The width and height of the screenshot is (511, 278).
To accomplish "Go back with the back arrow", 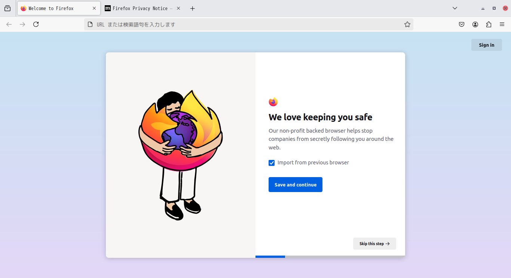I will tap(9, 24).
